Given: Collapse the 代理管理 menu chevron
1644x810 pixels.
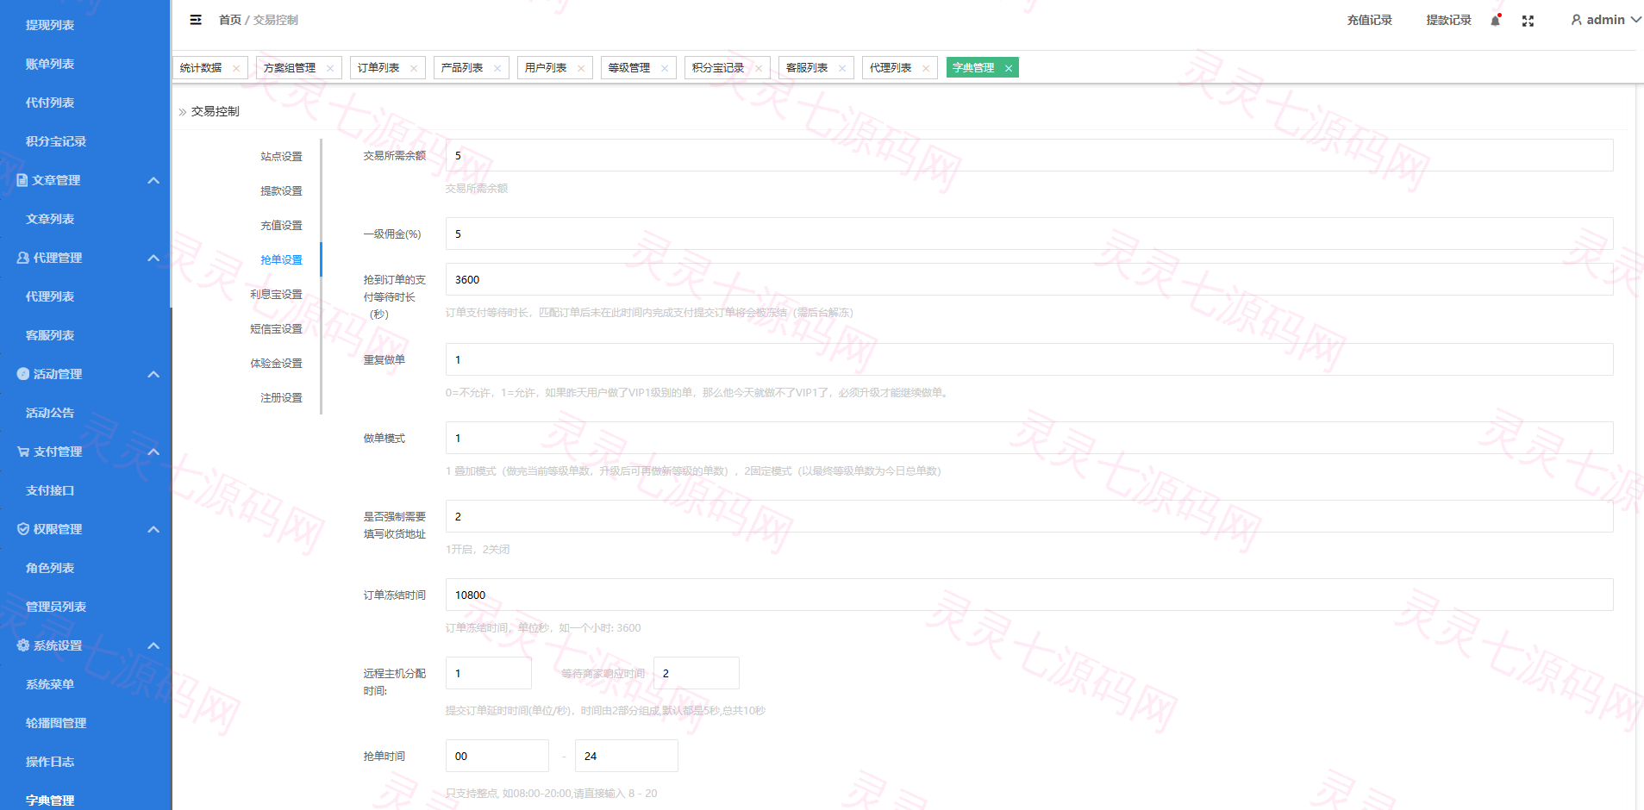Looking at the screenshot, I should click(x=153, y=258).
